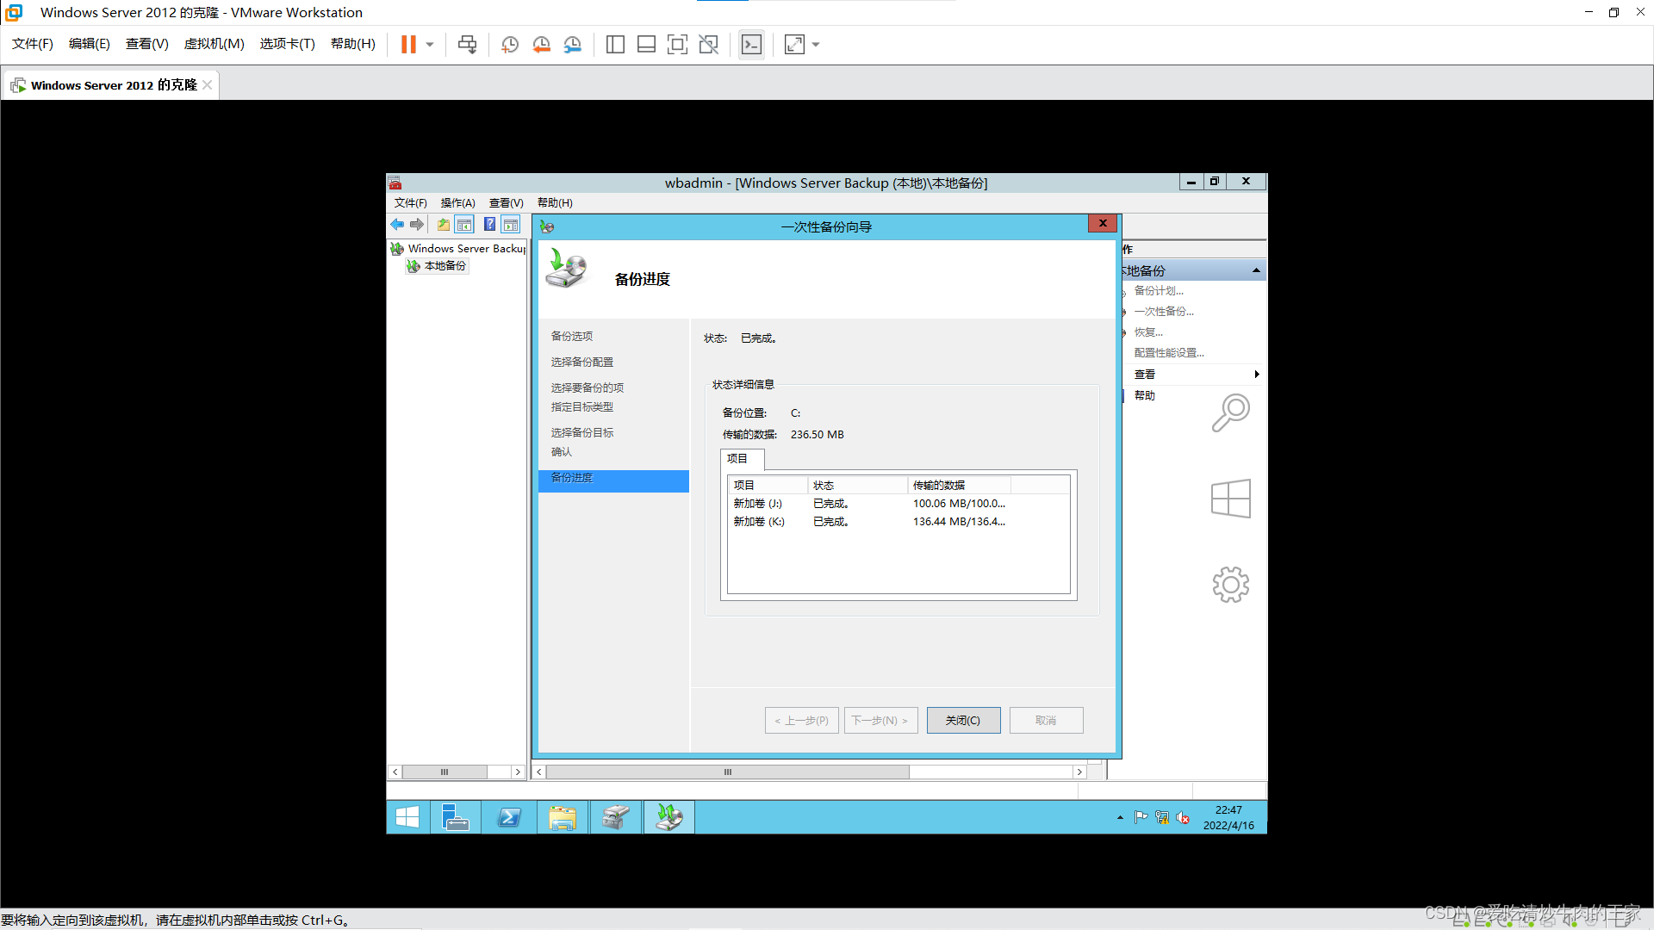Image resolution: width=1654 pixels, height=930 pixels.
Task: Click 一次性备份... action link
Action: (1164, 312)
